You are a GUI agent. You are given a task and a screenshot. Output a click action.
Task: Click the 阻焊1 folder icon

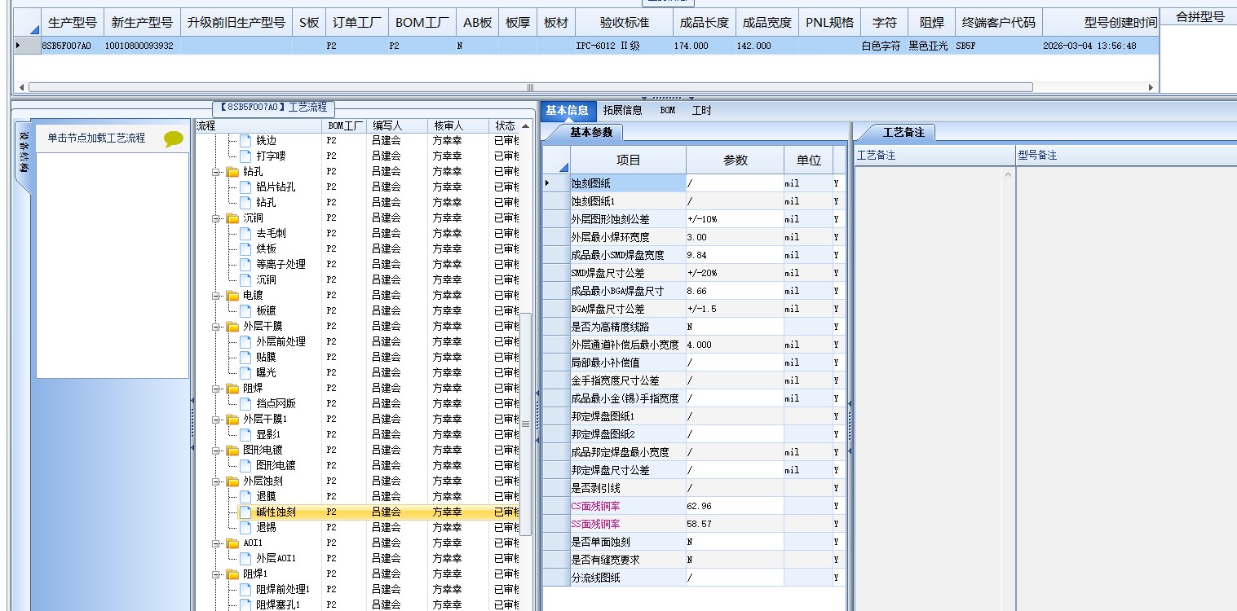232,574
